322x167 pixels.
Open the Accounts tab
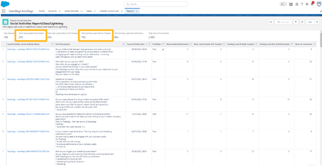tap(52, 11)
